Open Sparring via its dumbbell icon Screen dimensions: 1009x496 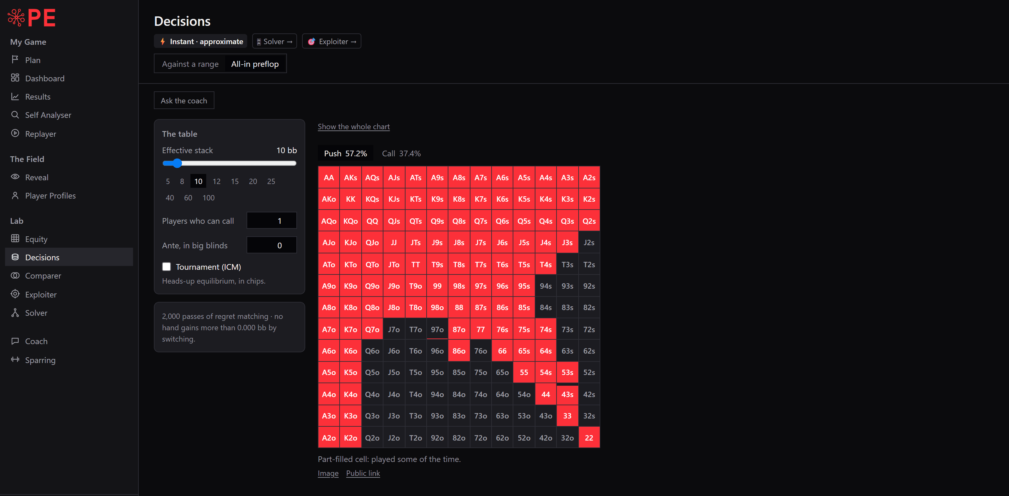pos(15,359)
